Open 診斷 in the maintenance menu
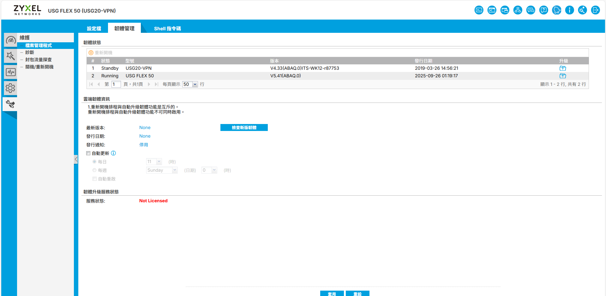Screen dimensions: 606x296 coord(30,52)
